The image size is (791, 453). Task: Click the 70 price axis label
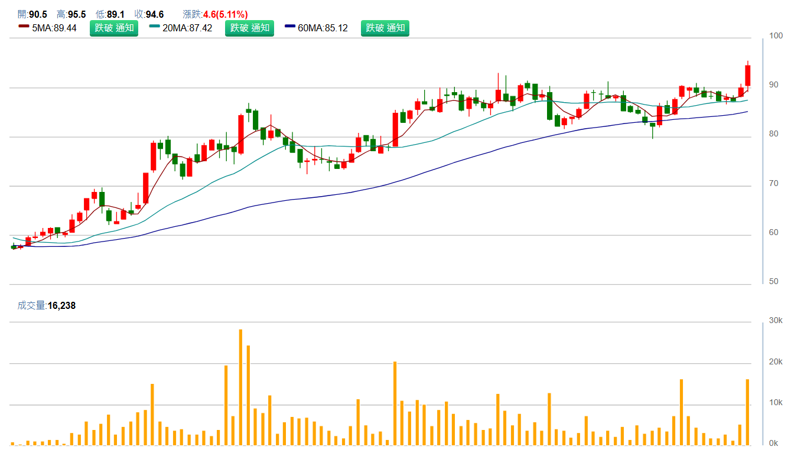pos(773,184)
